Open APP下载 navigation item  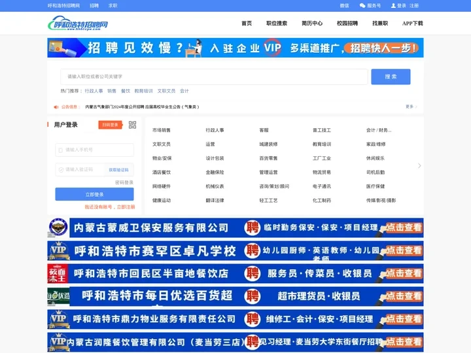pyautogui.click(x=412, y=23)
